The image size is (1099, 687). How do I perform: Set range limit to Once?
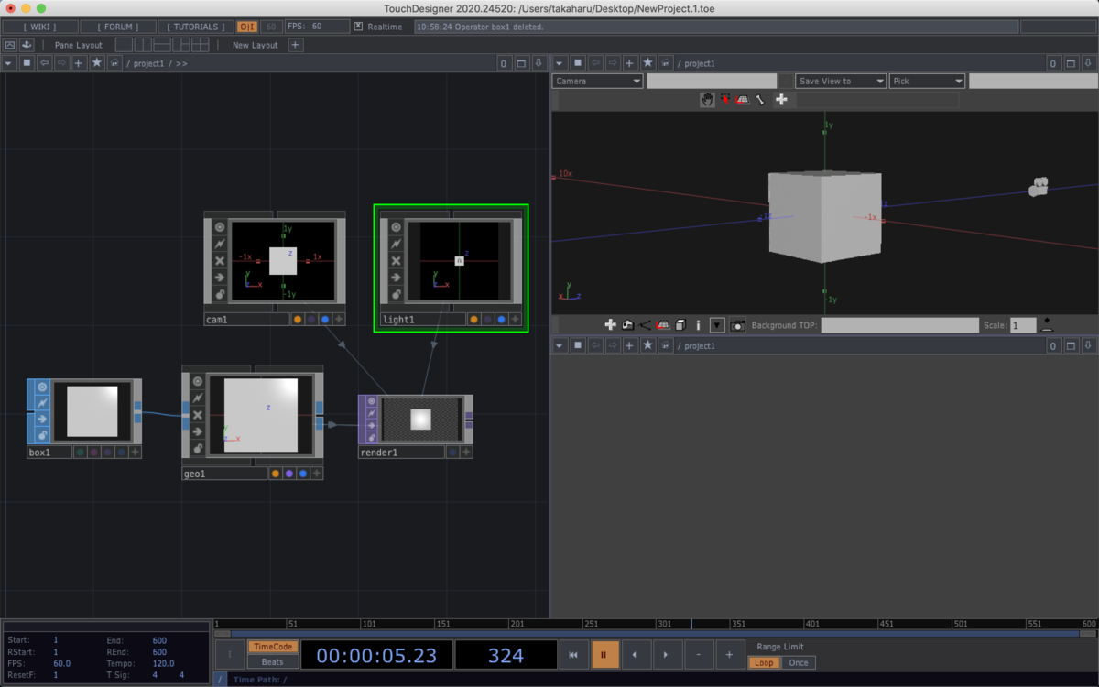[x=799, y=662]
